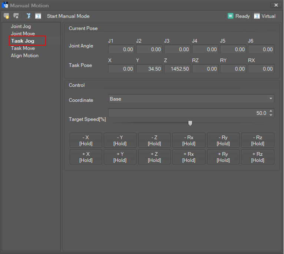Click the controller icon with lightning badge

(x=6, y=16)
